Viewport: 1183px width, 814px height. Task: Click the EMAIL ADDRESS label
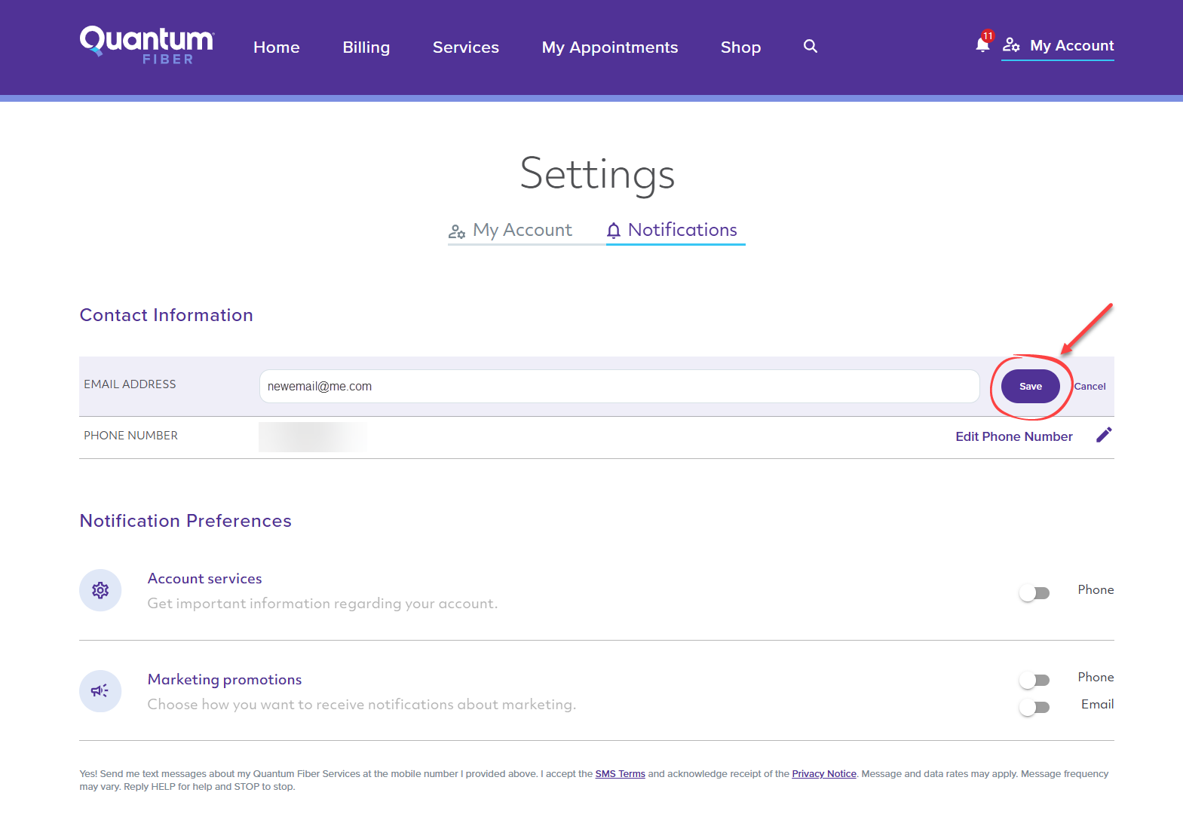pos(130,384)
